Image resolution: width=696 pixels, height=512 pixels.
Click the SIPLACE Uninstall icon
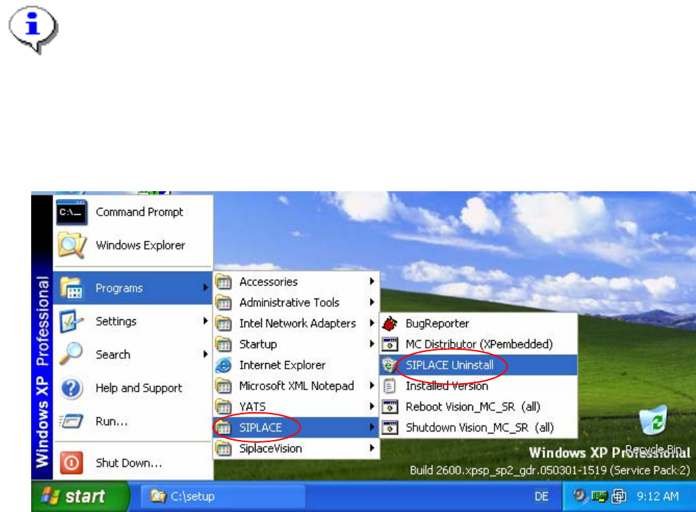pos(389,365)
